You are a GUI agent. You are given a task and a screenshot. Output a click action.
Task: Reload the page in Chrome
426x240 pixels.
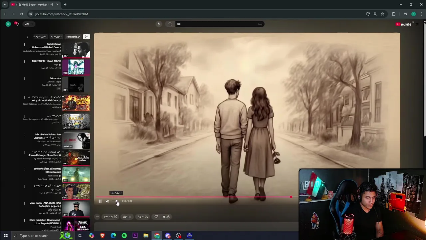pos(21,14)
